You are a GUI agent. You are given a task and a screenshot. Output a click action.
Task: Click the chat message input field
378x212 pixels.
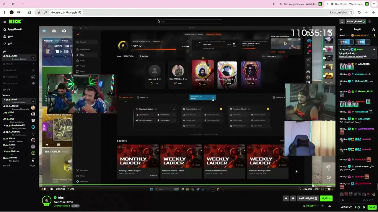click(x=358, y=200)
